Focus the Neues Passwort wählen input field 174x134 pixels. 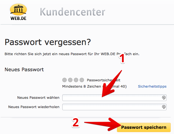(x=114, y=98)
